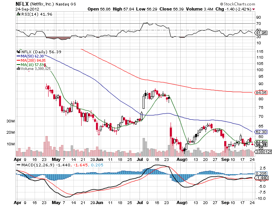Click the 90 level on RSI axis

click(x=259, y=17)
